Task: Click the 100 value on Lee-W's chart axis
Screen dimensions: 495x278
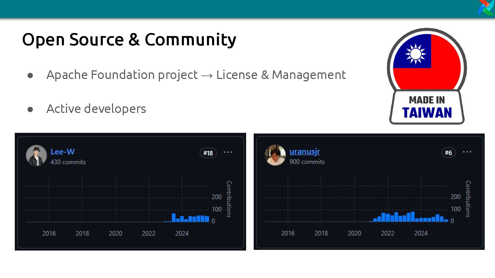Action: (x=217, y=209)
